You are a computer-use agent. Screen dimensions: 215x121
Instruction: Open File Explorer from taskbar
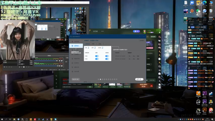click(14, 119)
